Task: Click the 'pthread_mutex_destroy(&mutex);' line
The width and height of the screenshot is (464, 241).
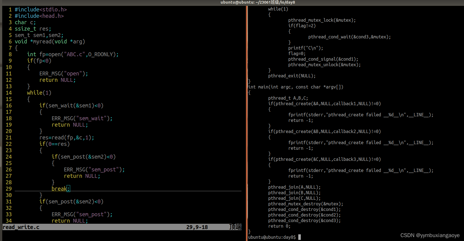Action: point(306,204)
